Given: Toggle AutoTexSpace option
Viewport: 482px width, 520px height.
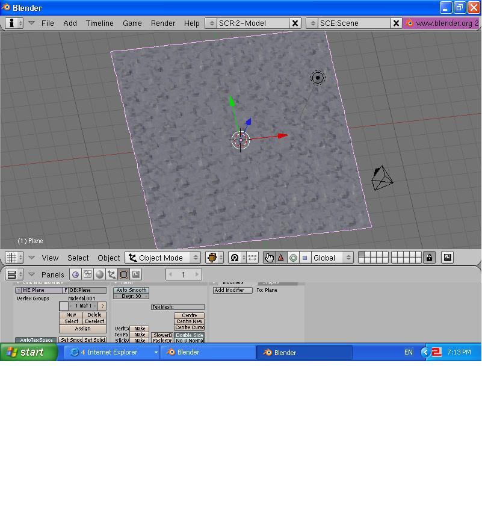Looking at the screenshot, I should (36, 340).
